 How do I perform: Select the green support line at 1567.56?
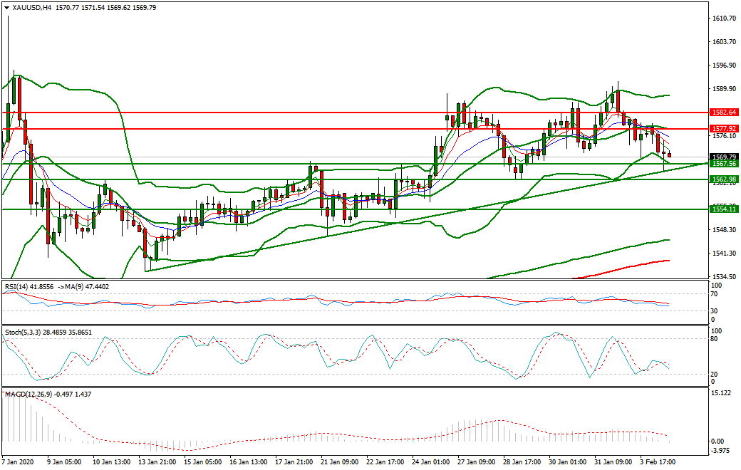(285, 164)
